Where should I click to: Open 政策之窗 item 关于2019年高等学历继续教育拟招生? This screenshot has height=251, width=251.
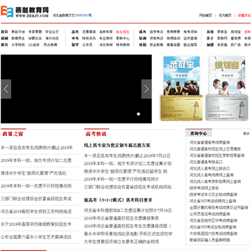(x=36, y=225)
